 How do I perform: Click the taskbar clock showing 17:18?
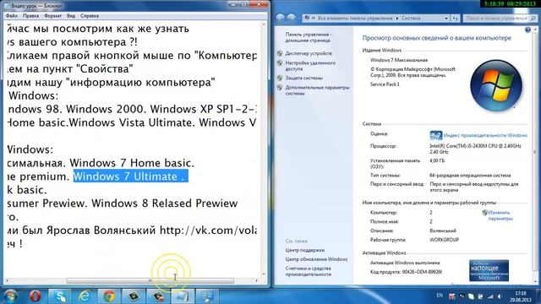click(521, 296)
